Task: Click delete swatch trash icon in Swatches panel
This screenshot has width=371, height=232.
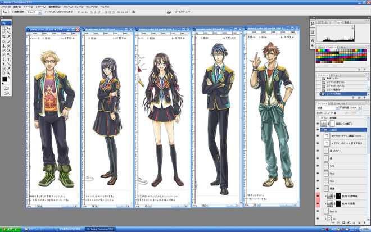Action: pyautogui.click(x=365, y=69)
